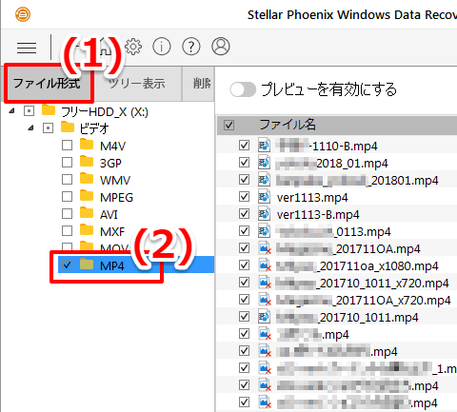The image size is (457, 412).
Task: Select the AVI folder in tree
Action: pyautogui.click(x=109, y=215)
